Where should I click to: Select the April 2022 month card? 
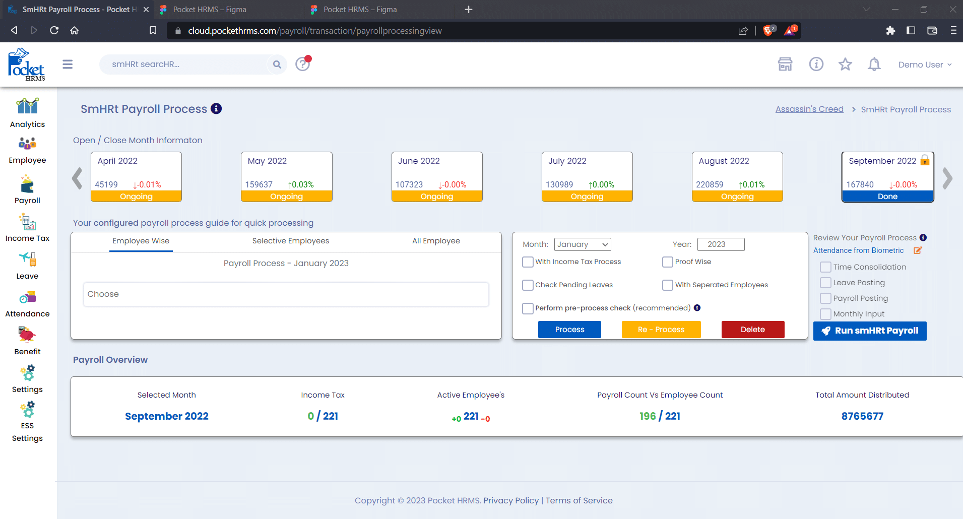point(136,177)
